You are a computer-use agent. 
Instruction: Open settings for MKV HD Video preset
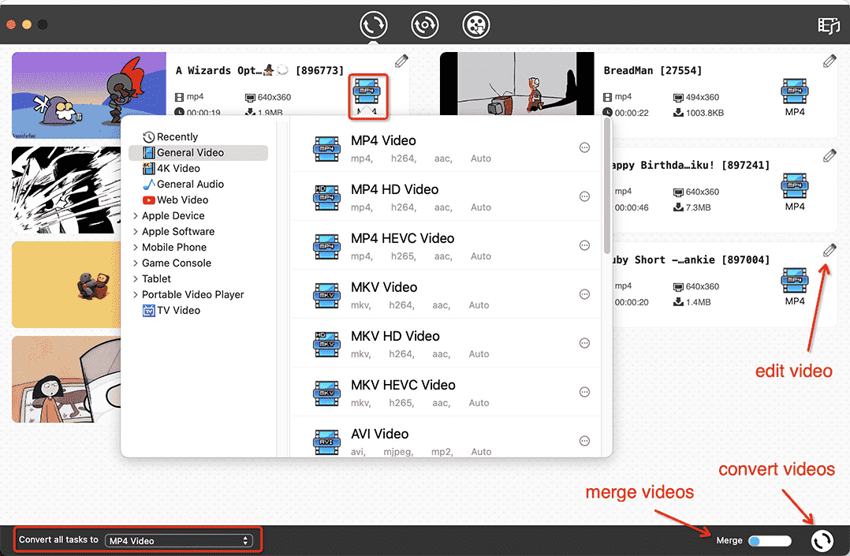[584, 343]
